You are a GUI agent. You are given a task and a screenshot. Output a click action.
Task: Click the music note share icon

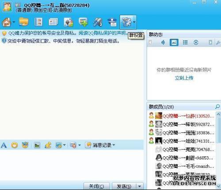coord(48,145)
